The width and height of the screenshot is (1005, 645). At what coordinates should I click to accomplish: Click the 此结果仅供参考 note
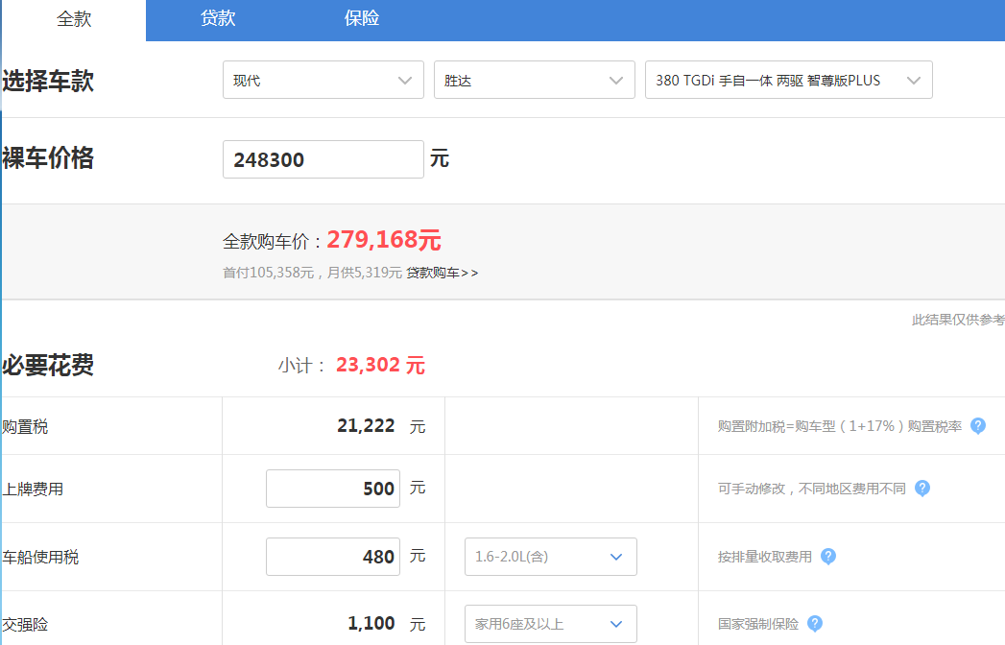pyautogui.click(x=958, y=320)
